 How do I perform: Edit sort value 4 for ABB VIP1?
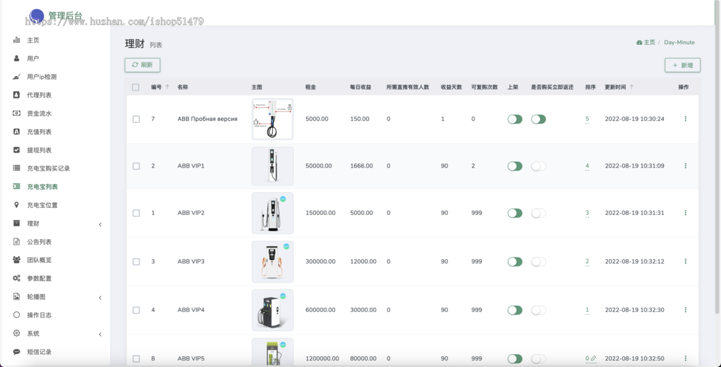(587, 166)
